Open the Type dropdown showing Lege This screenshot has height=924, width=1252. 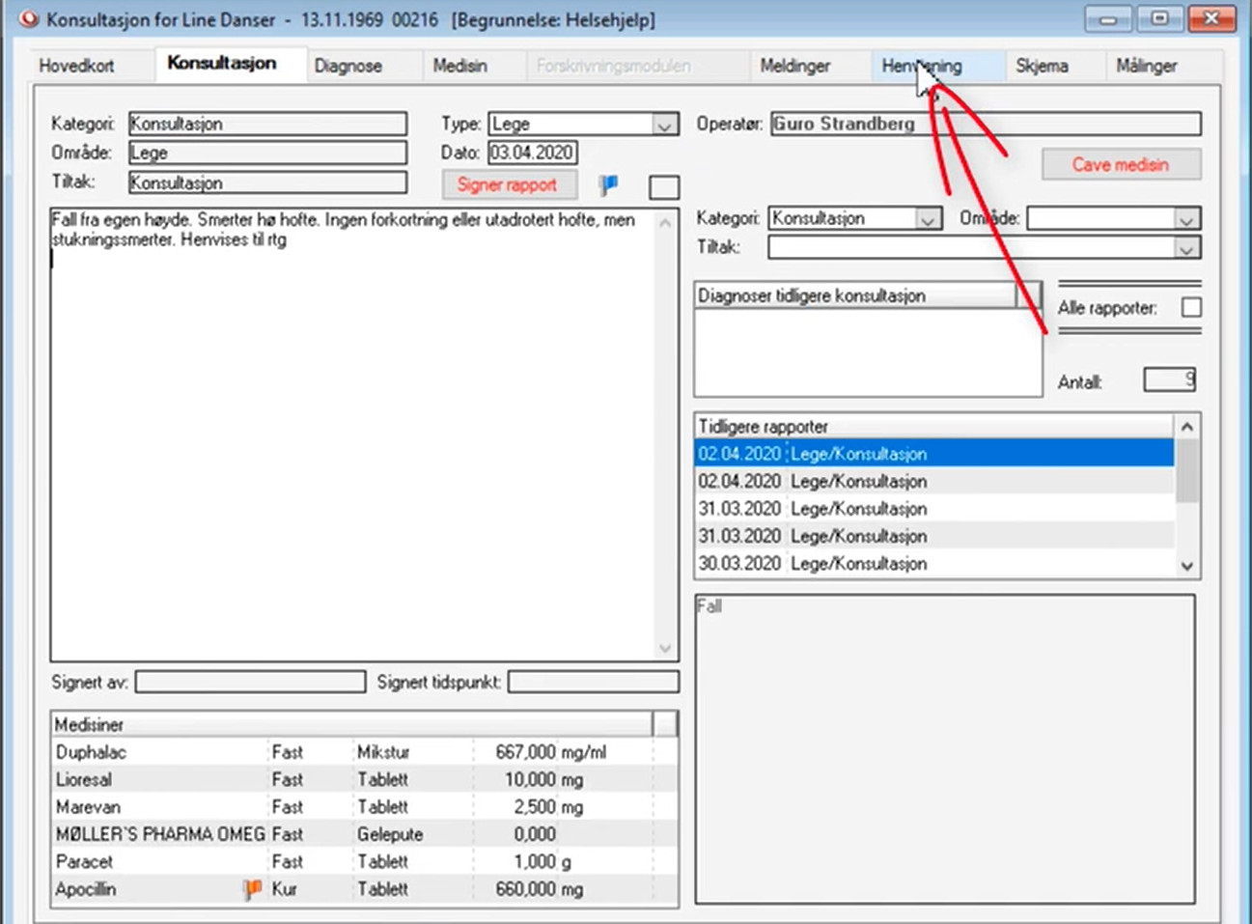[664, 125]
